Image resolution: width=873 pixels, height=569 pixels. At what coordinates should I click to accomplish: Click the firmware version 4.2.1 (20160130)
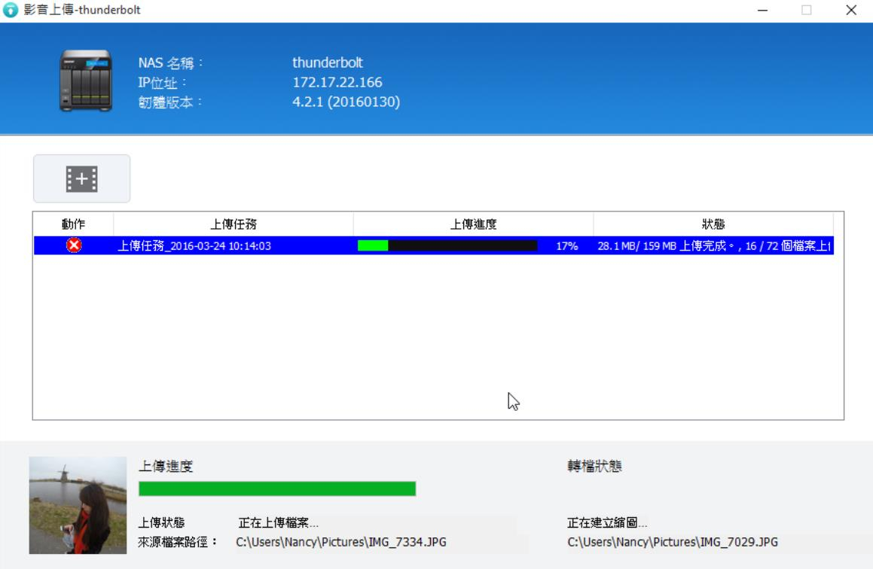[346, 102]
